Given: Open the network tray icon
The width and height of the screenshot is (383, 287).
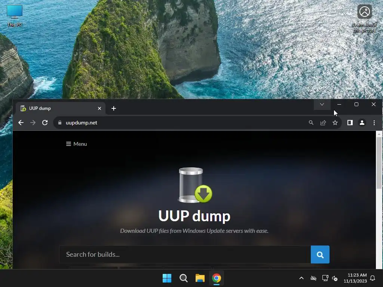Looking at the screenshot, I should (x=325, y=278).
